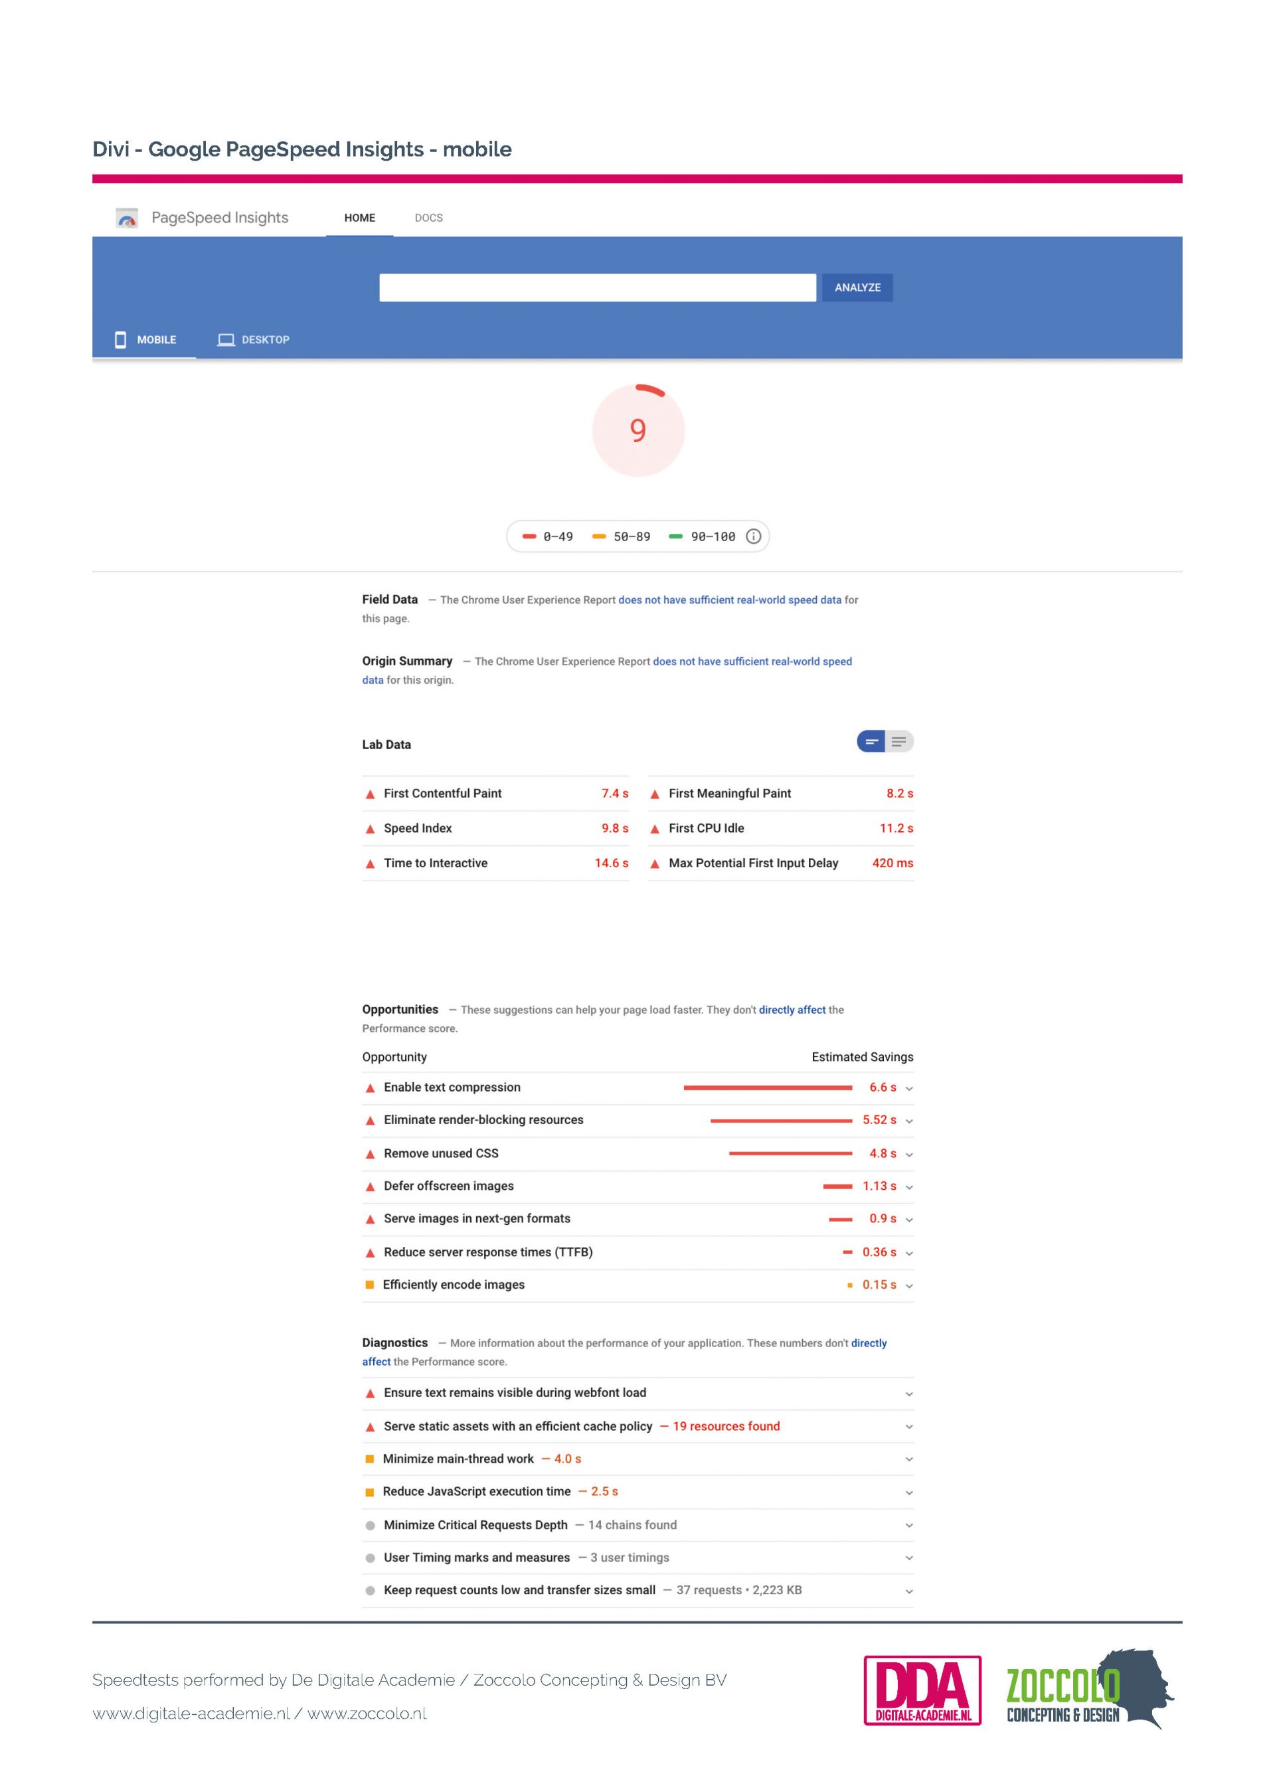Expand the Enable text compression opportunity
1275x1788 pixels.
pos(909,1089)
